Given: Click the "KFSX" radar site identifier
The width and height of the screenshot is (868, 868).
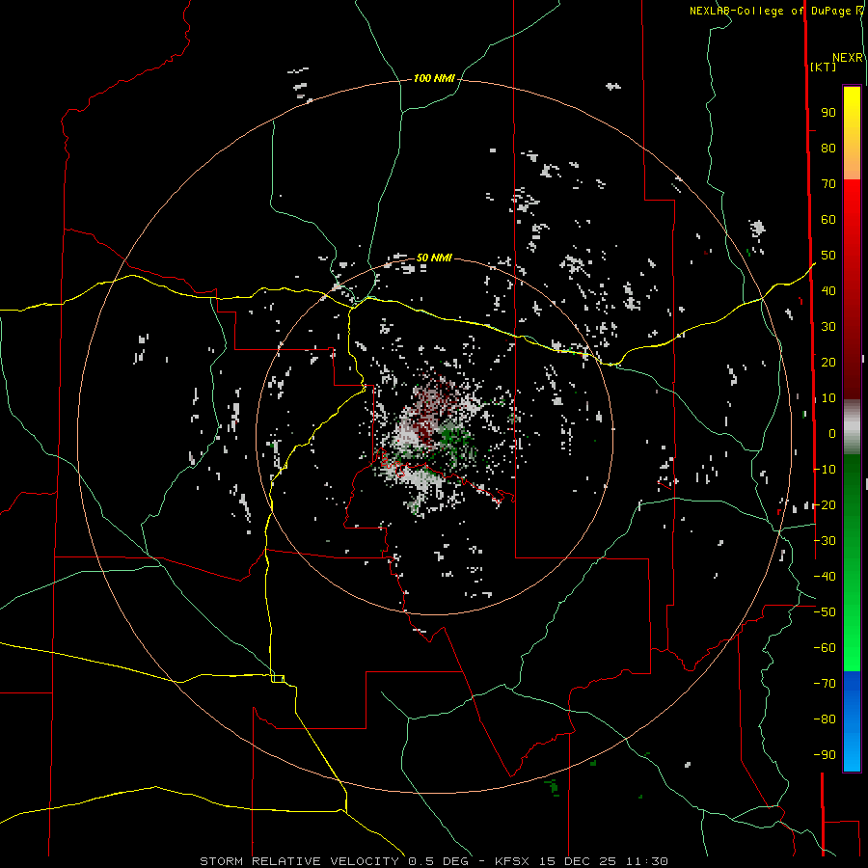Looking at the screenshot, I should pos(512,861).
